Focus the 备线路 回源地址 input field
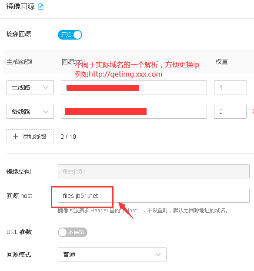The image size is (254, 271). [134, 112]
